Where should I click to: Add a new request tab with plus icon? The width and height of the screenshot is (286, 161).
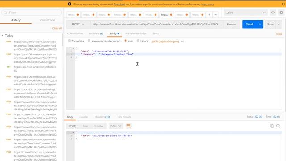[209, 15]
